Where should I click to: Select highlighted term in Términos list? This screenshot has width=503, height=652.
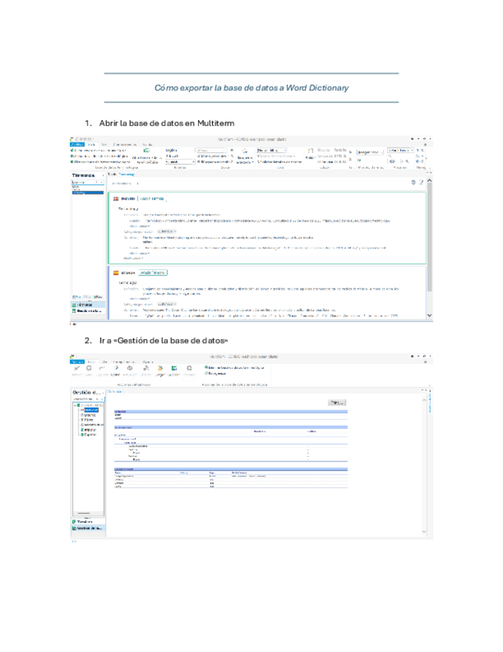tap(88, 192)
